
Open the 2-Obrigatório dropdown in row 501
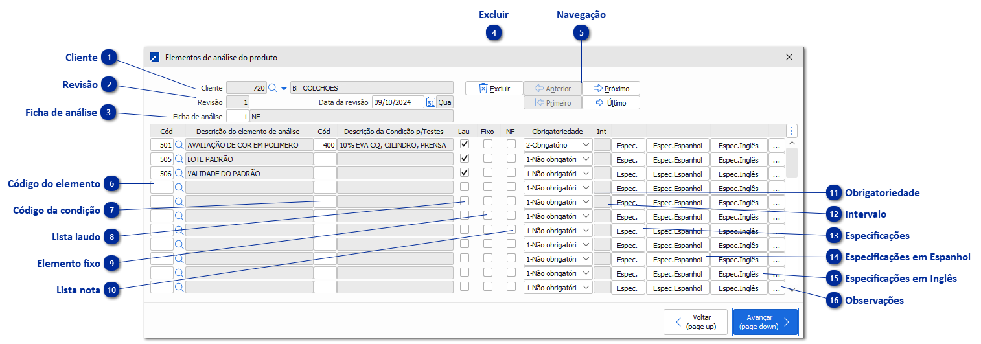(558, 145)
